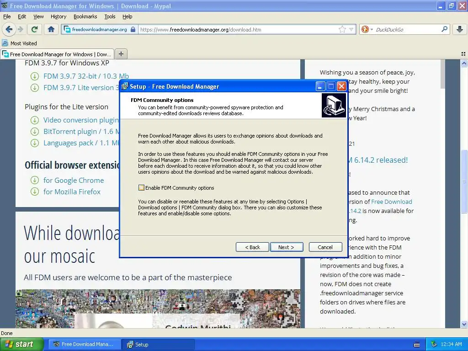The image size is (468, 351).
Task: Click the BitTorrent plugin link
Action: pyautogui.click(x=81, y=131)
